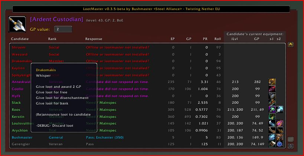Viewport: 304px width, 156px height.
Task: Sort candidates by the PR column header
Action: (x=205, y=39)
